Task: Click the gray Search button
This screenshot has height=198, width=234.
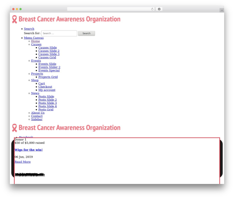Action: [x=87, y=33]
